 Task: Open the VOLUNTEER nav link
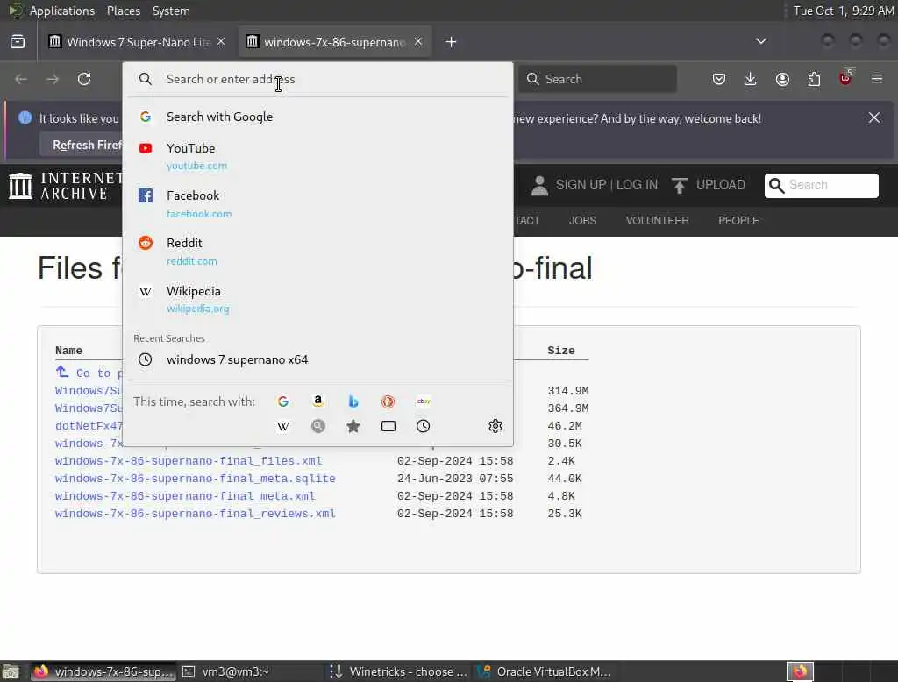click(x=657, y=220)
